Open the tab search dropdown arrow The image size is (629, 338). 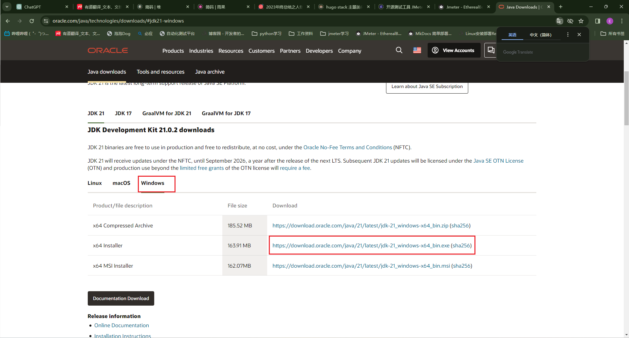pyautogui.click(x=7, y=7)
